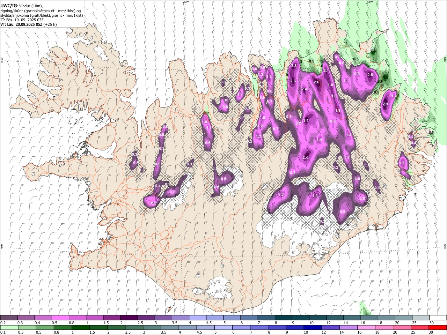The width and height of the screenshot is (447, 335).
Task: Select the light blue 4.5 snow scale swatch
Action: click(x=214, y=318)
